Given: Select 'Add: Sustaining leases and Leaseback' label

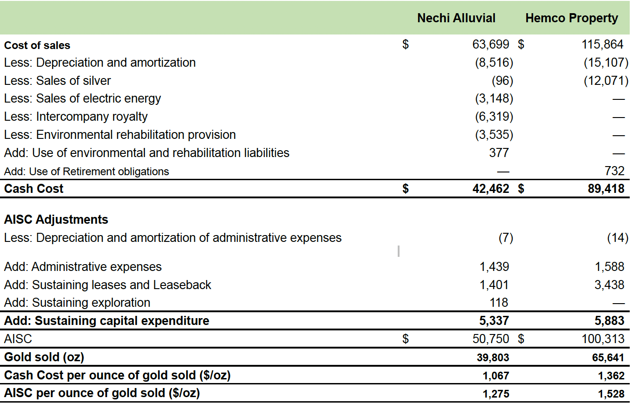Looking at the screenshot, I should pos(108,285).
